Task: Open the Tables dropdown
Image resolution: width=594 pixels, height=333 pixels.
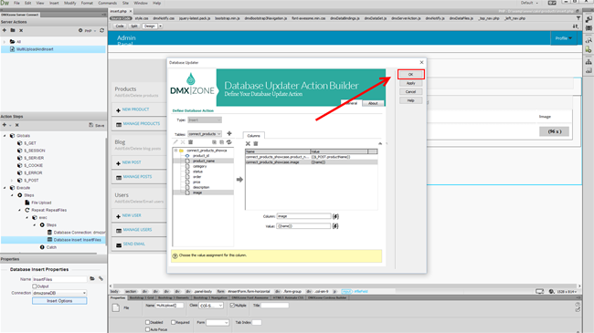Action: pos(205,133)
